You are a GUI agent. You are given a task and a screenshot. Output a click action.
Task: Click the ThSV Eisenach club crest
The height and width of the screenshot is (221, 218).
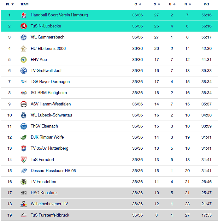pos(24,126)
